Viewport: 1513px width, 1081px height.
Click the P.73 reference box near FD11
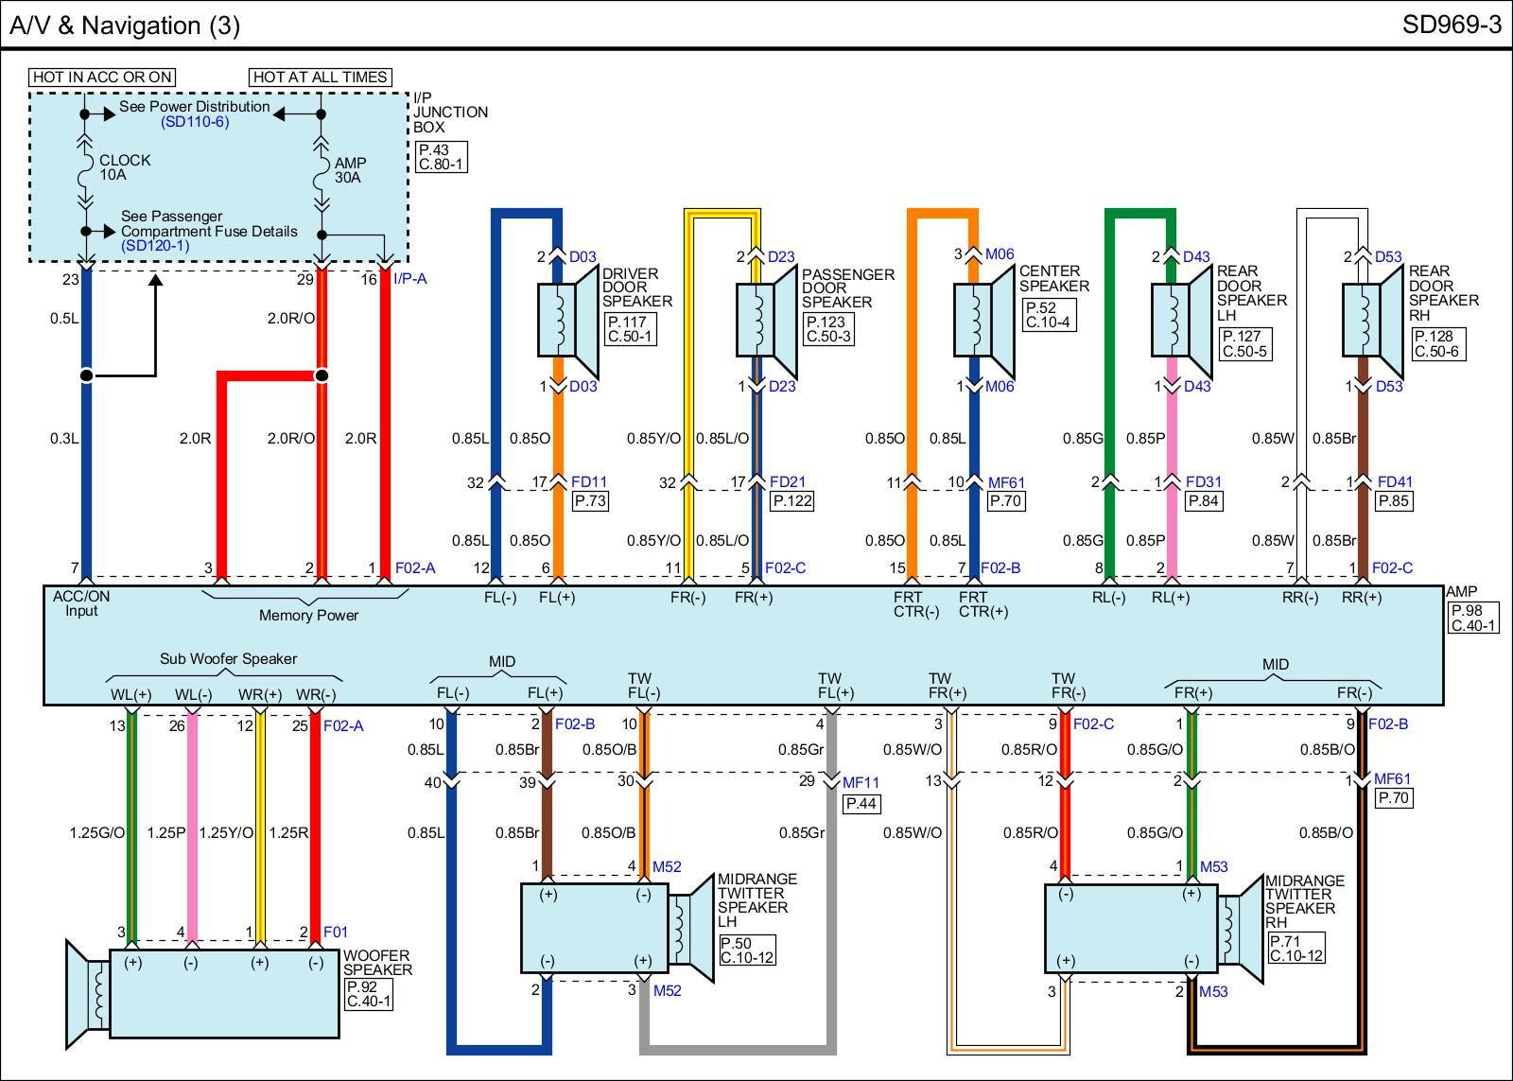coord(590,501)
